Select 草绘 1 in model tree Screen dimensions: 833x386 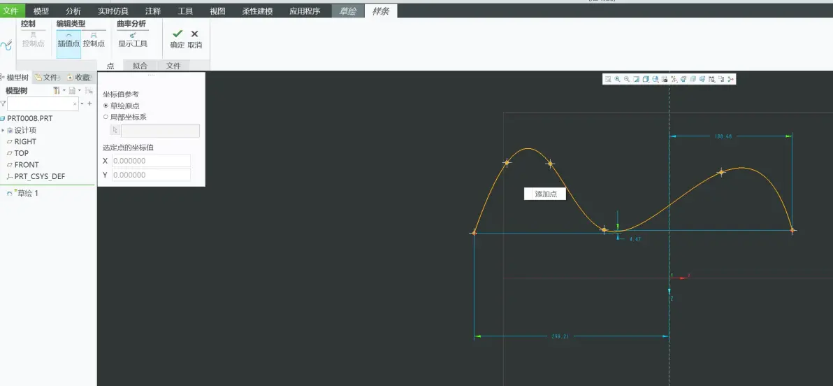point(28,194)
